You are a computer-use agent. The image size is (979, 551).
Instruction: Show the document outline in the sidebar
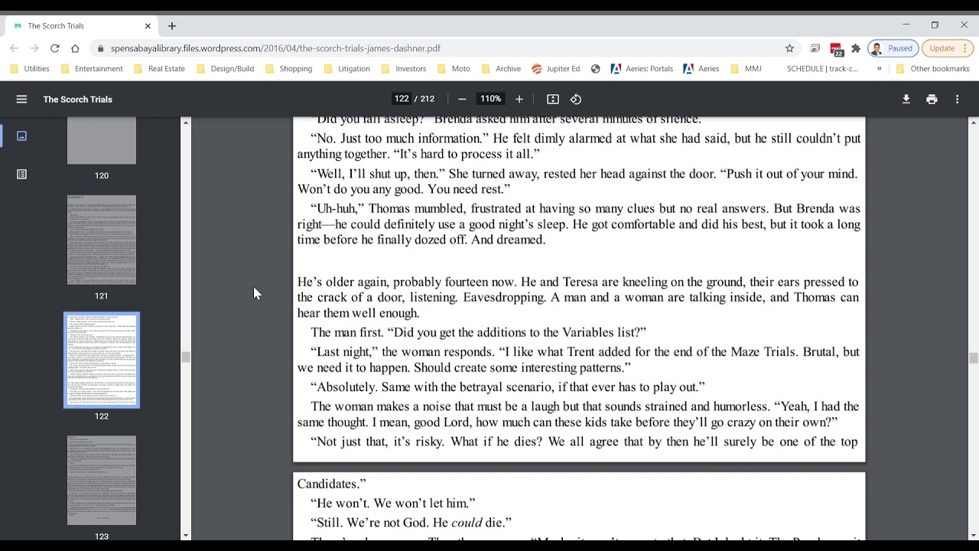[x=21, y=174]
